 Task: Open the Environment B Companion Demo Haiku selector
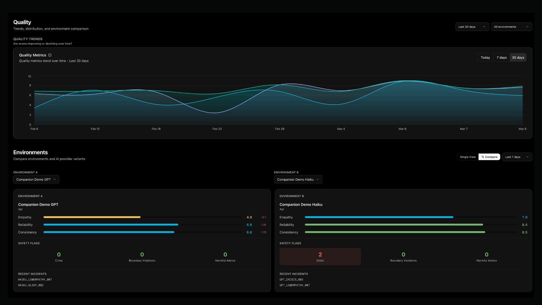[298, 179]
